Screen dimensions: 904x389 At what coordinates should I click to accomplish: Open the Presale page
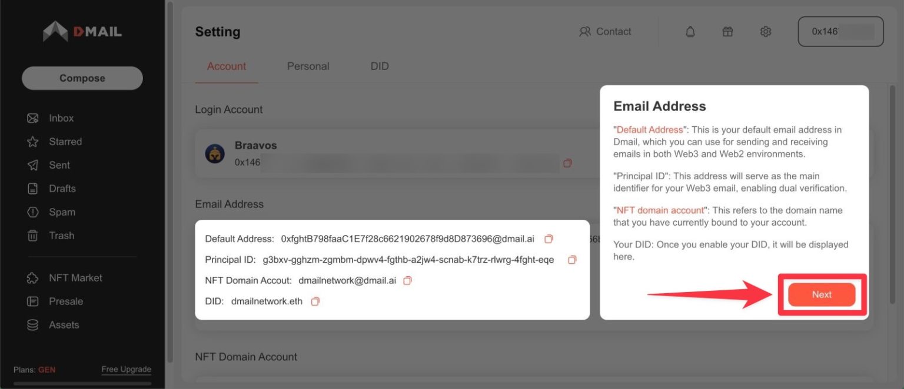click(x=65, y=301)
